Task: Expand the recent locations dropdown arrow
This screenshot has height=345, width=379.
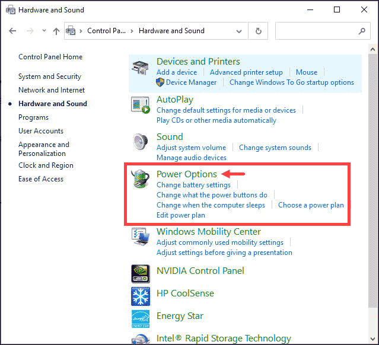Action: click(43, 31)
